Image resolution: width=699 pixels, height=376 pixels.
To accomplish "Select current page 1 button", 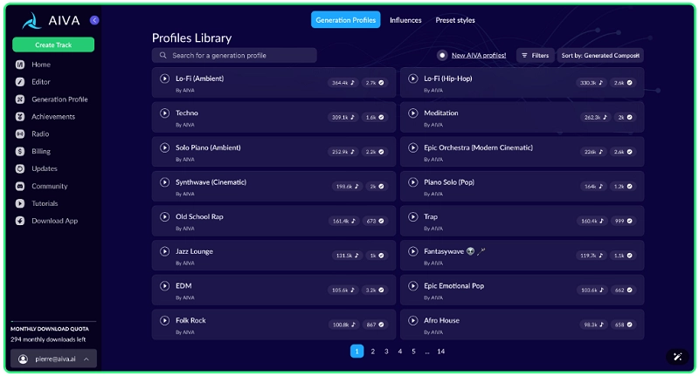I will (356, 352).
